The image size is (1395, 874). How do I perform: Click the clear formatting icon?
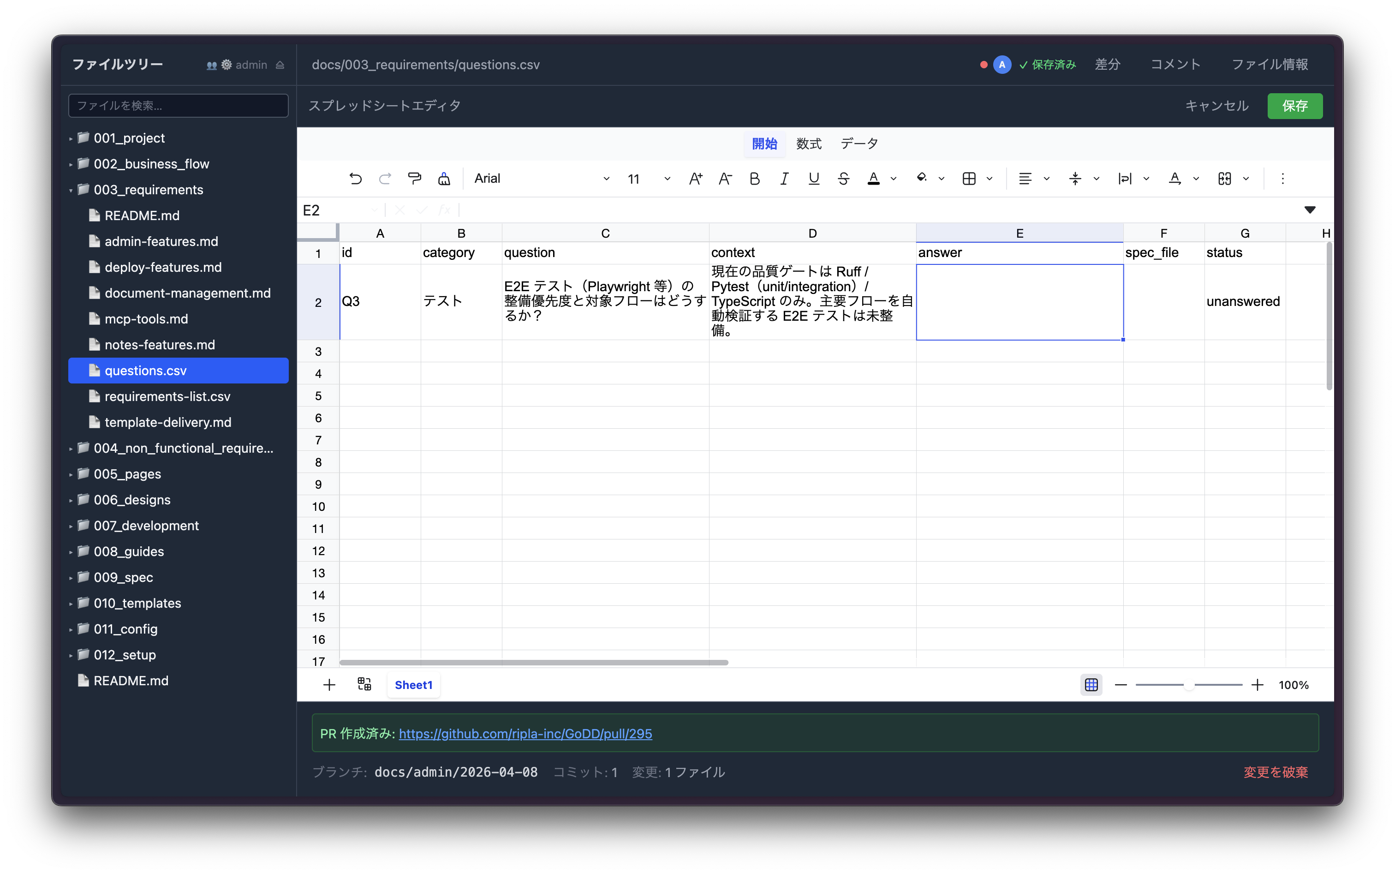(x=444, y=179)
